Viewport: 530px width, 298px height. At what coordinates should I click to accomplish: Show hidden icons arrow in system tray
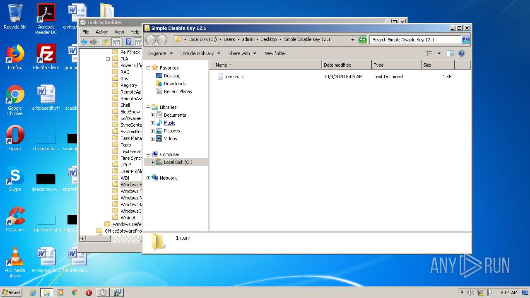(x=462, y=293)
